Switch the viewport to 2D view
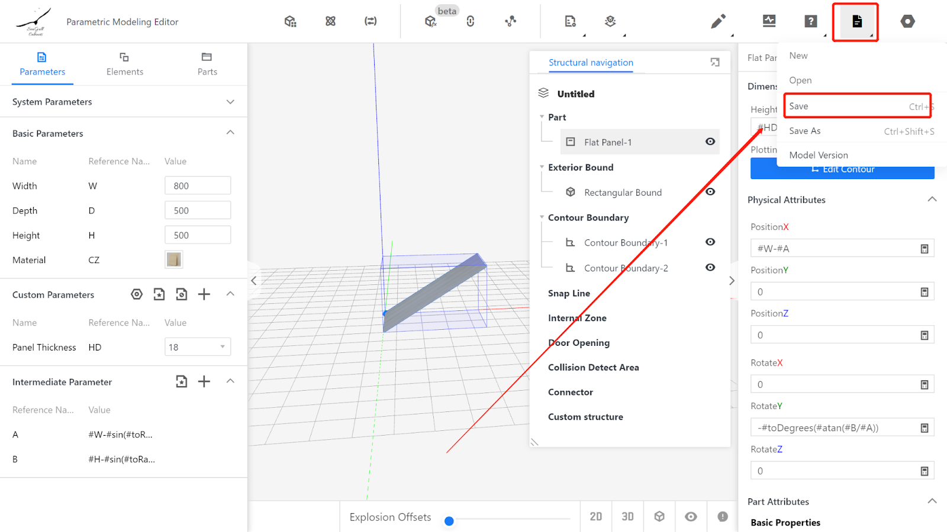947x532 pixels. 596,517
